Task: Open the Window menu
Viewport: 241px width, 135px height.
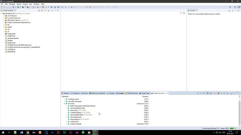Action: pyautogui.click(x=37, y=4)
